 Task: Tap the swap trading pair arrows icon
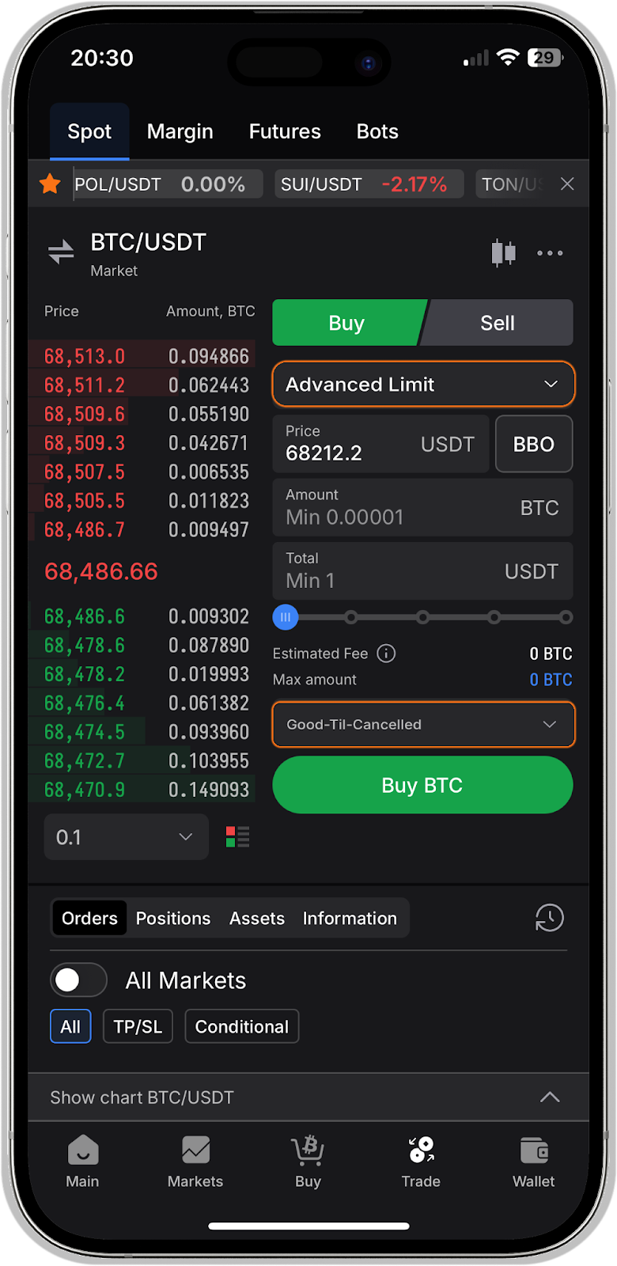[x=61, y=252]
